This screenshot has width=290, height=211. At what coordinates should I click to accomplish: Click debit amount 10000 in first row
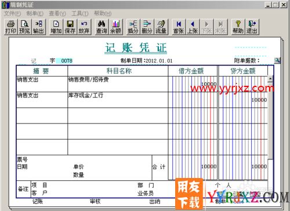click(209, 84)
